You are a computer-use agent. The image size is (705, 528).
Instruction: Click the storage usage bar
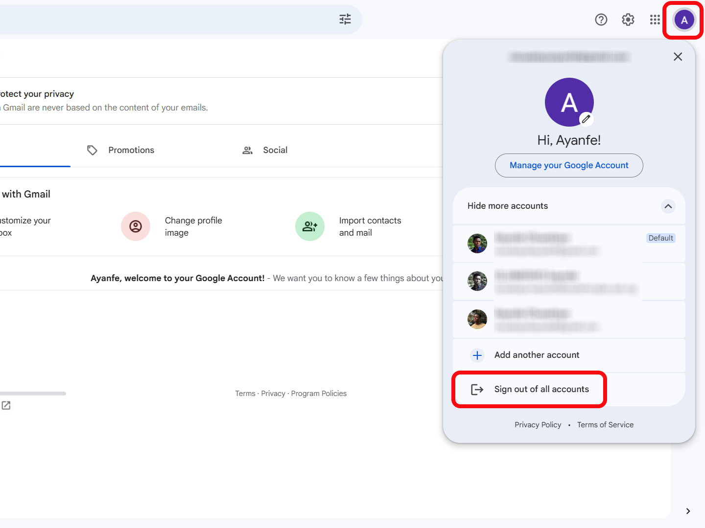[33, 394]
